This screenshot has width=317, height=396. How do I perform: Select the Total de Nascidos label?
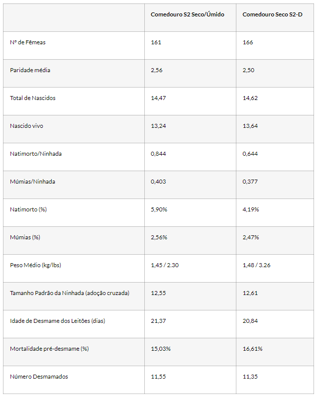click(x=33, y=98)
